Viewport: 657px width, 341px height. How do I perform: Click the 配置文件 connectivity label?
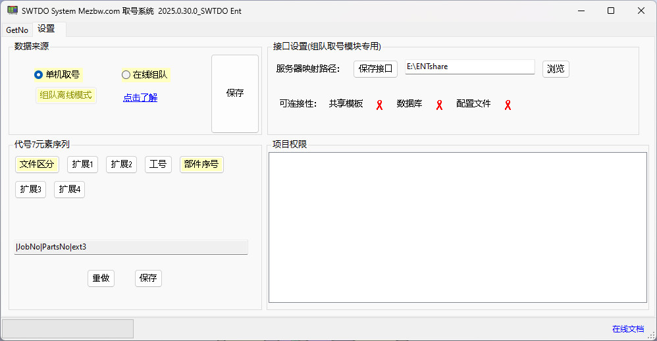(473, 103)
